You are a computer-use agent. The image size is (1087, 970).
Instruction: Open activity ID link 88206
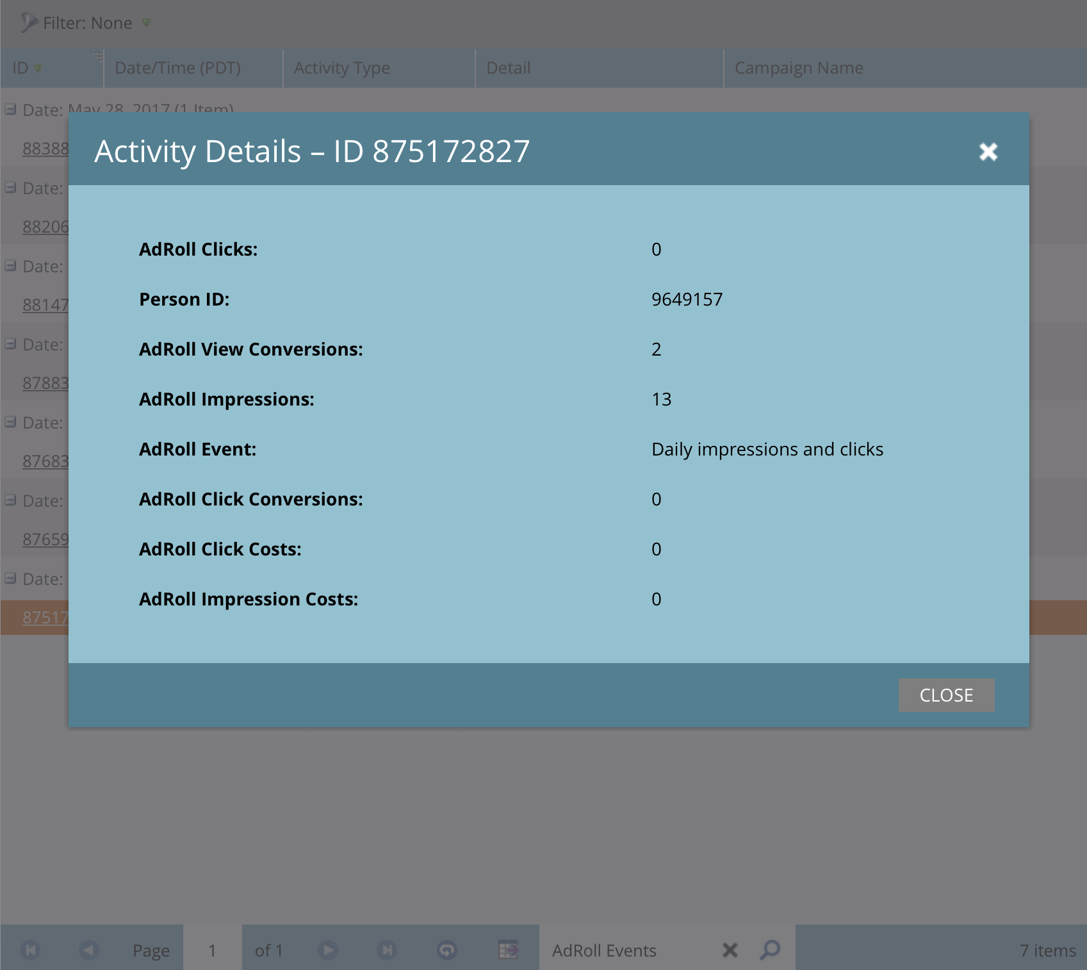click(x=45, y=227)
